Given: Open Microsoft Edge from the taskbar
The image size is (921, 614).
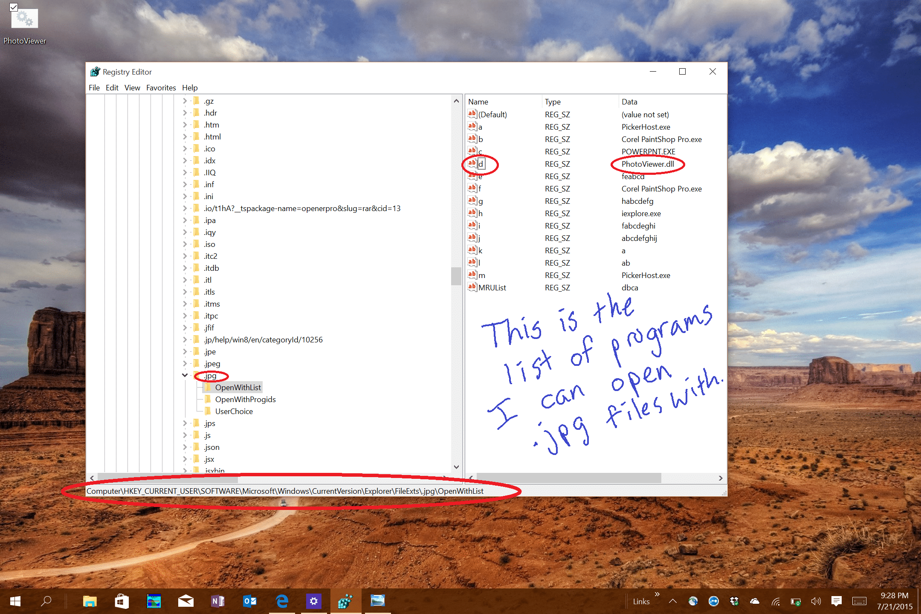Looking at the screenshot, I should click(282, 601).
